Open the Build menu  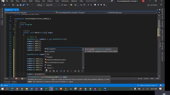pos(31,1)
